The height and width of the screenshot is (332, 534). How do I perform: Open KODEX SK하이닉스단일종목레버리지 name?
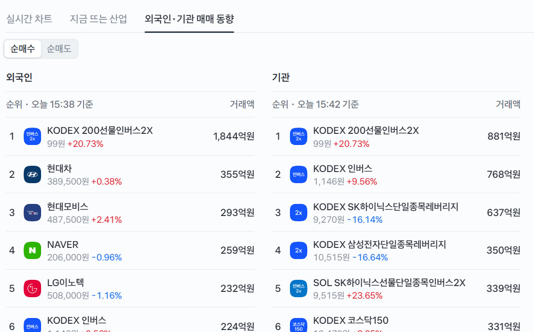[386, 207]
